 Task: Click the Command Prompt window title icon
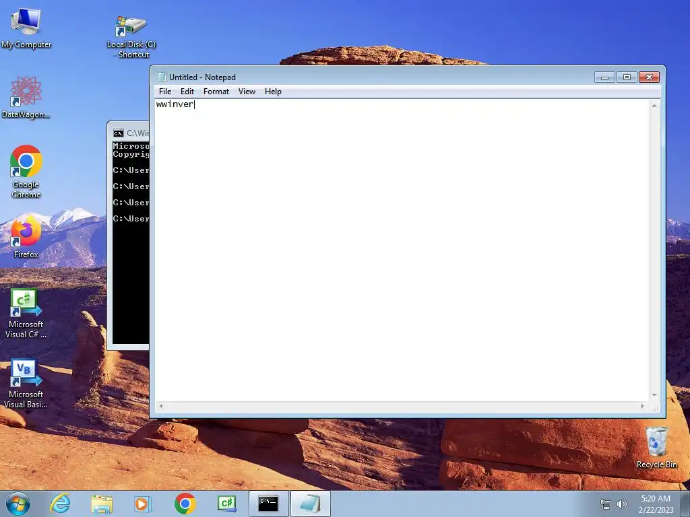pos(119,133)
